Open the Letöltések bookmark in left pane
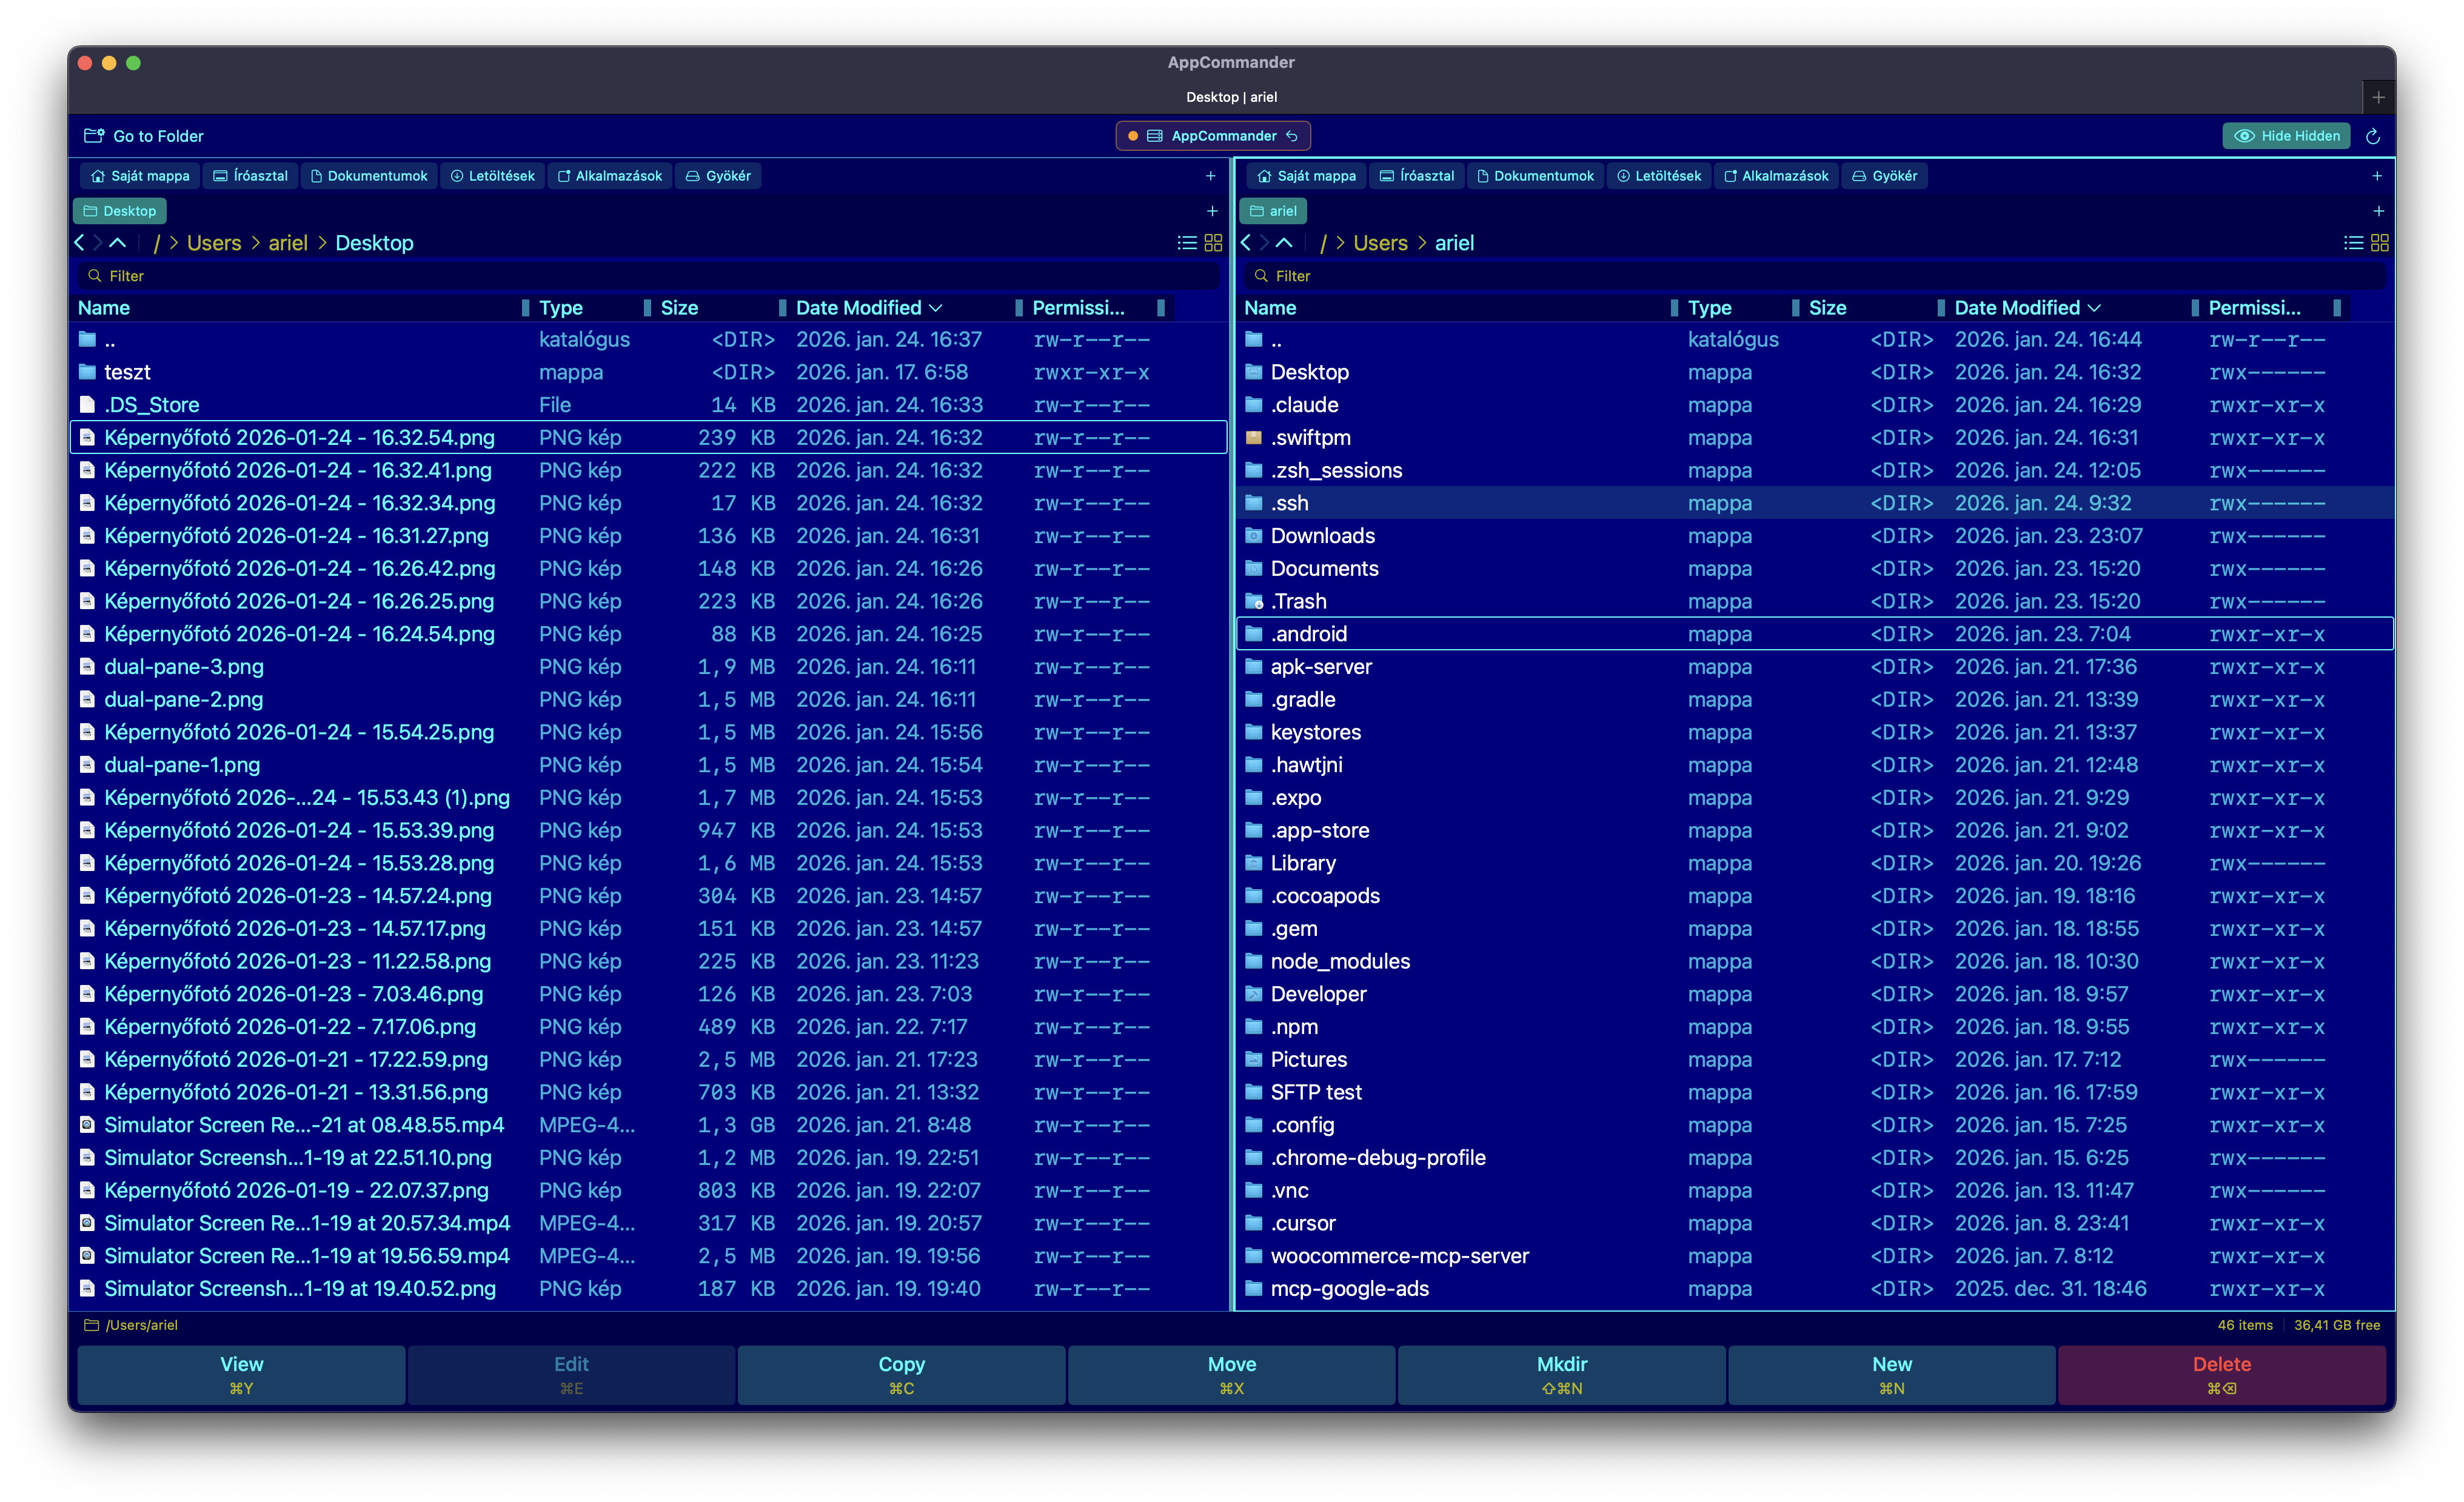Viewport: 2464px width, 1502px height. pyautogui.click(x=492, y=176)
